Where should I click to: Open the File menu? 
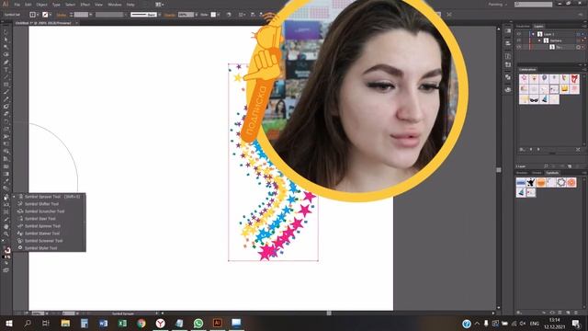tap(17, 5)
